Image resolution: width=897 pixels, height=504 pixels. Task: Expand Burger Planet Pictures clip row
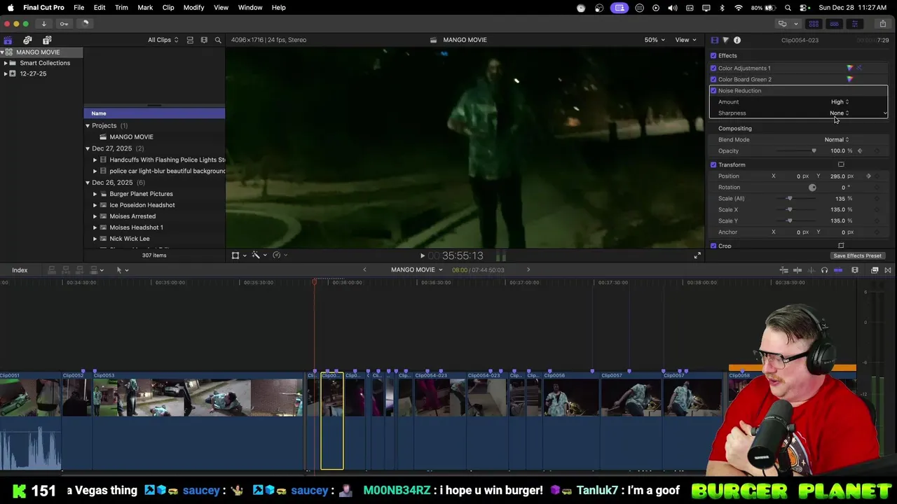click(x=95, y=194)
